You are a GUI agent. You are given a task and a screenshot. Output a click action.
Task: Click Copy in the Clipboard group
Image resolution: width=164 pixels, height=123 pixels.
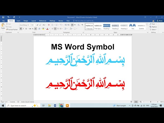(x=9, y=27)
